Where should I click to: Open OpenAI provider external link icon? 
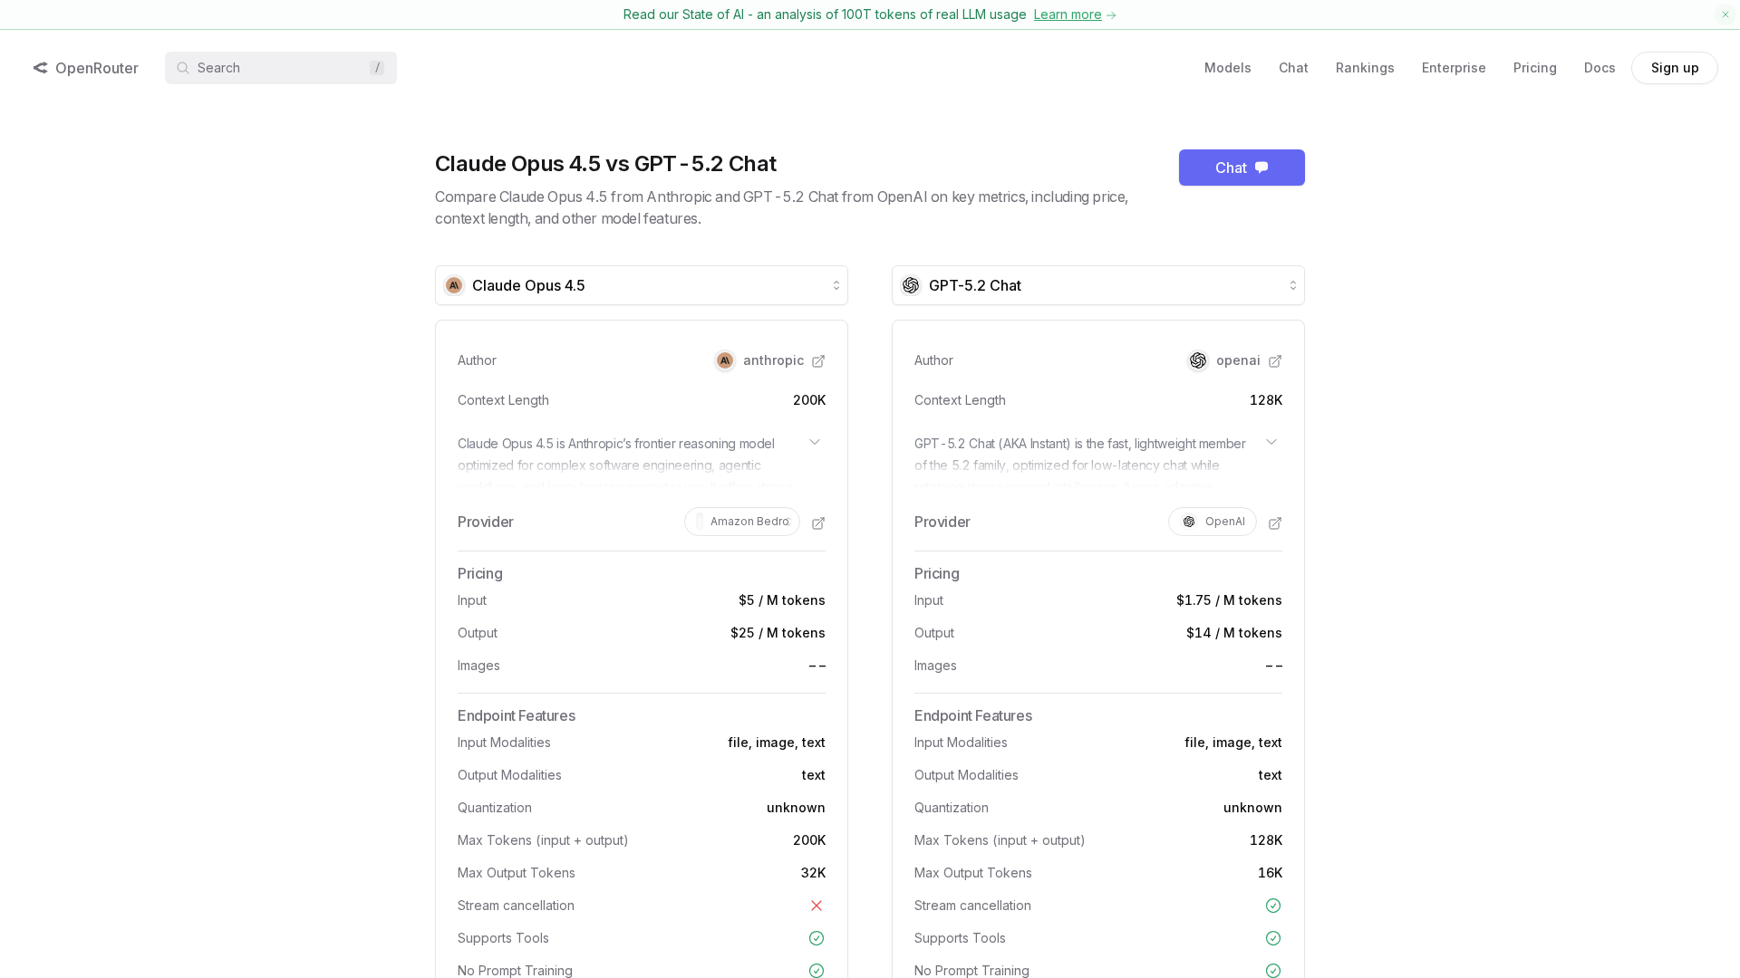tap(1275, 523)
